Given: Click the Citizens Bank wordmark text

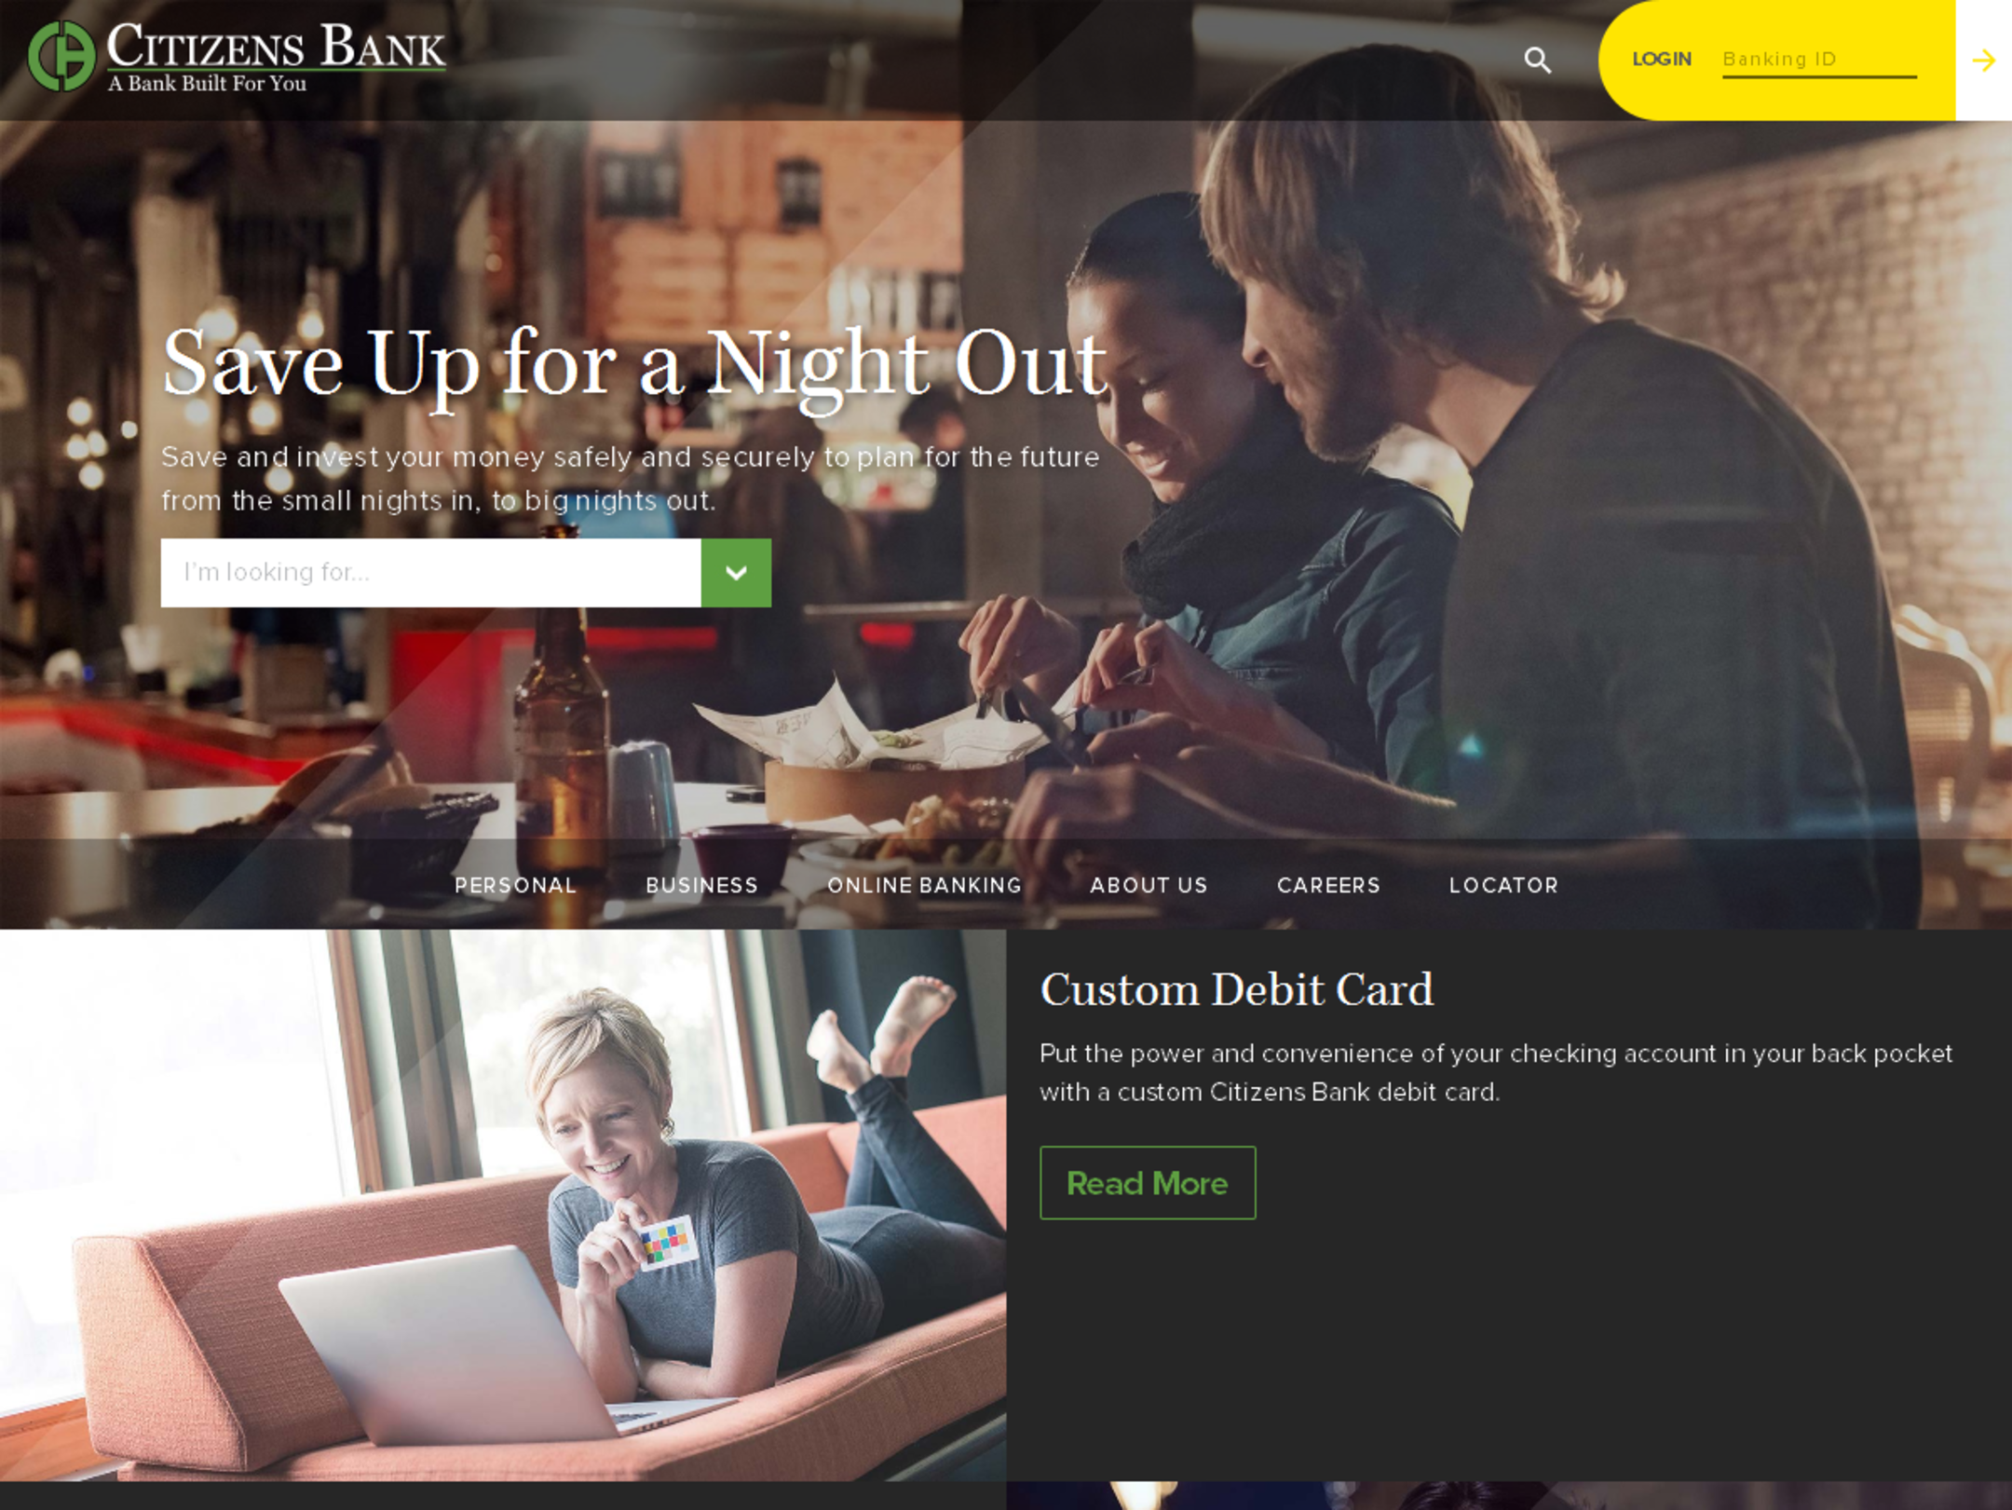Looking at the screenshot, I should [x=276, y=47].
